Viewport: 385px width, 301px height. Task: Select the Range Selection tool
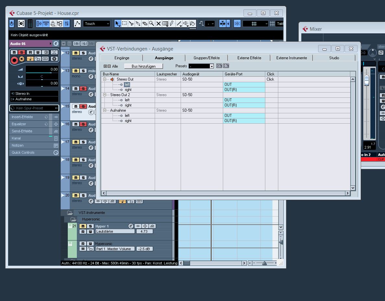click(x=125, y=24)
